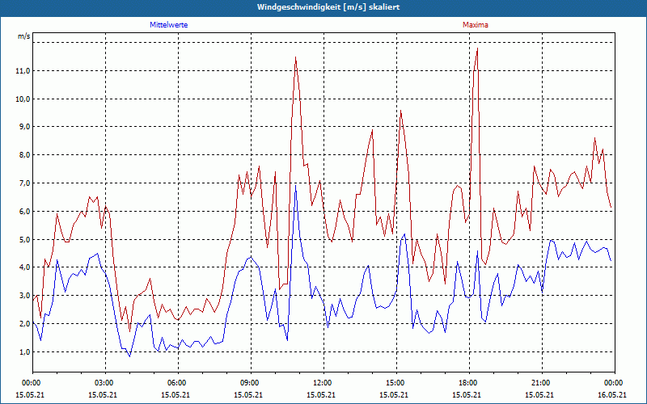This screenshot has height=404, width=647.
Task: Click the 5,0 y-axis value
Action: click(25, 239)
